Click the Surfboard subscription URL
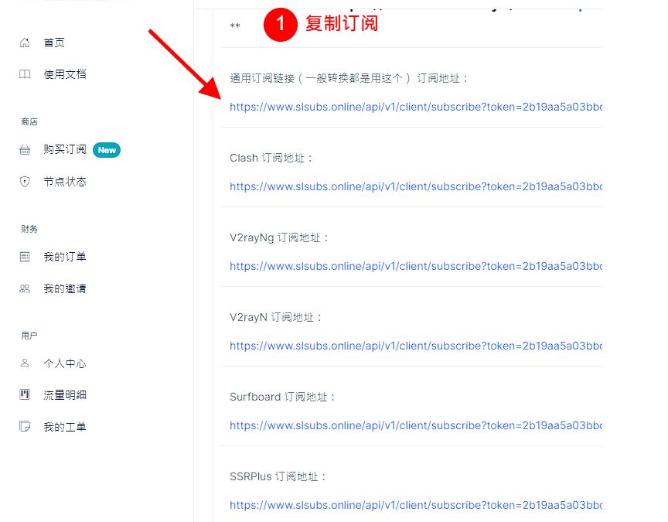 pyautogui.click(x=415, y=425)
